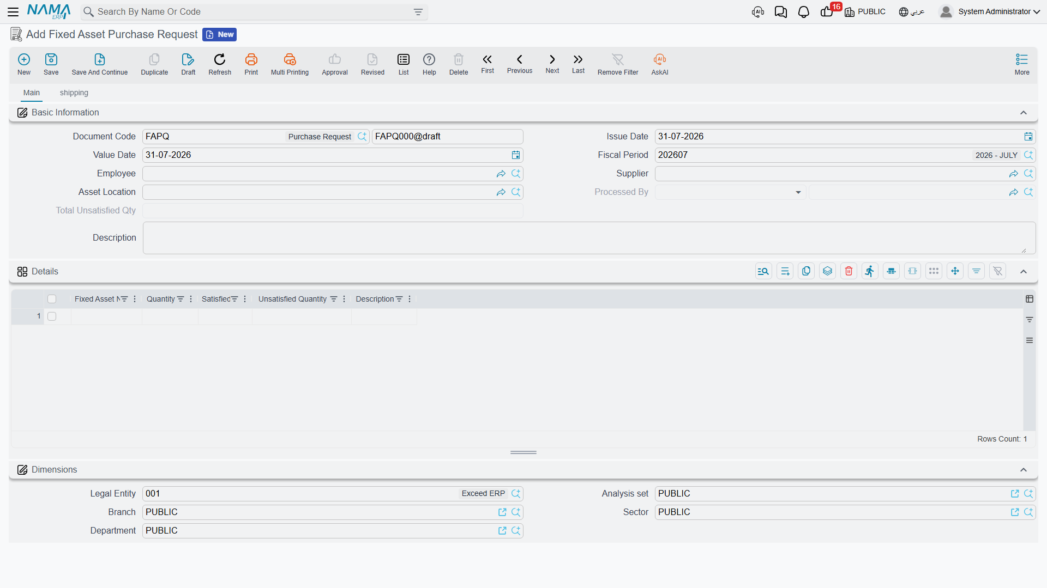1047x588 pixels.
Task: Click copy rows icon in Details toolbar
Action: click(806, 271)
